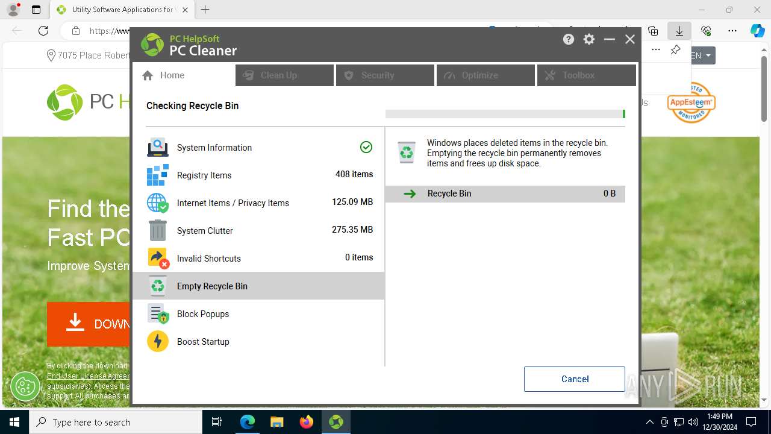The image size is (771, 434).
Task: Click the Windows taskbar search box
Action: point(116,422)
